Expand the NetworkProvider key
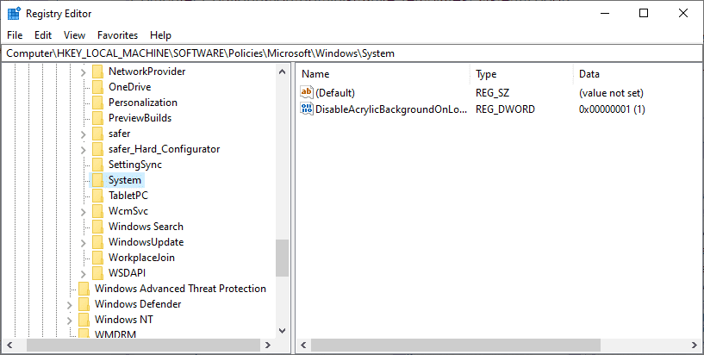 pos(84,72)
